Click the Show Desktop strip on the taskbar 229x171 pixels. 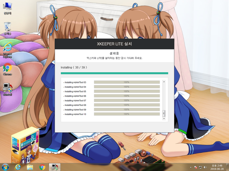(x=228, y=167)
